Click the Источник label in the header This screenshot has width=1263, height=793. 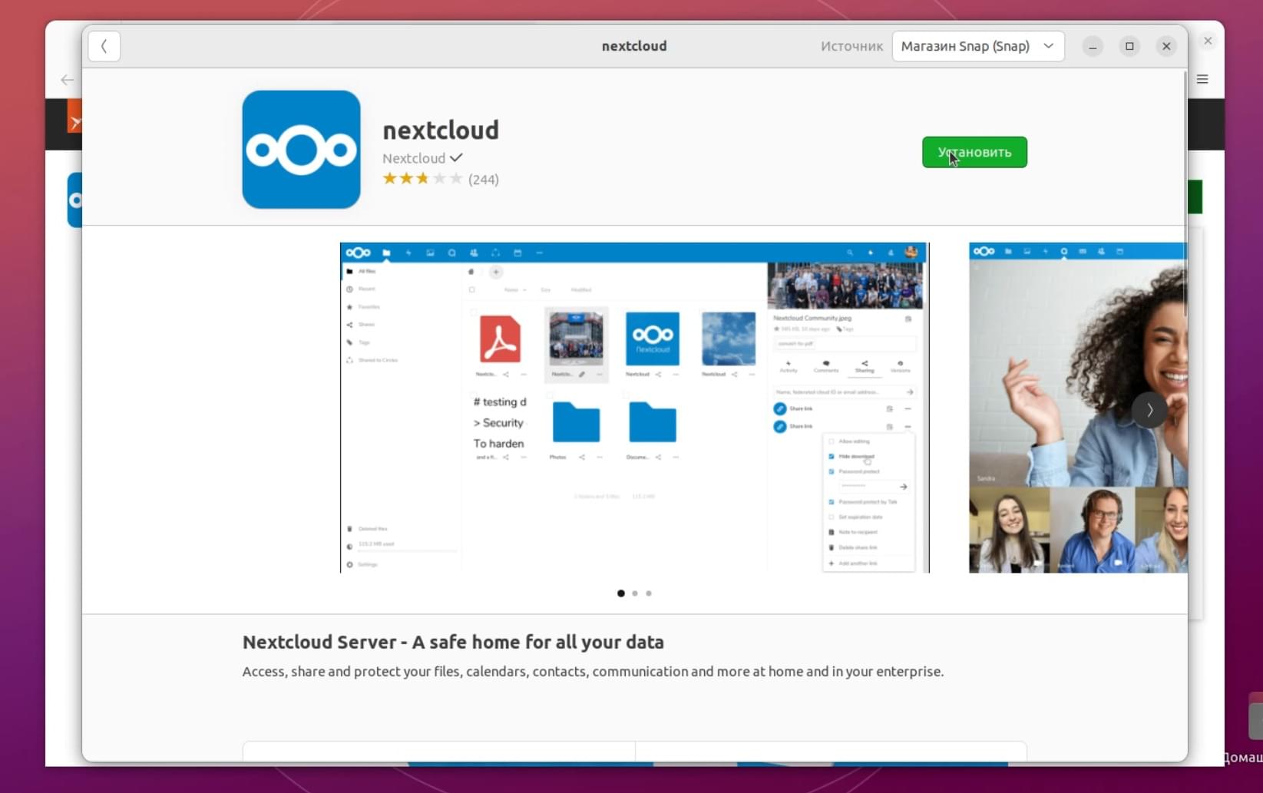851,46
